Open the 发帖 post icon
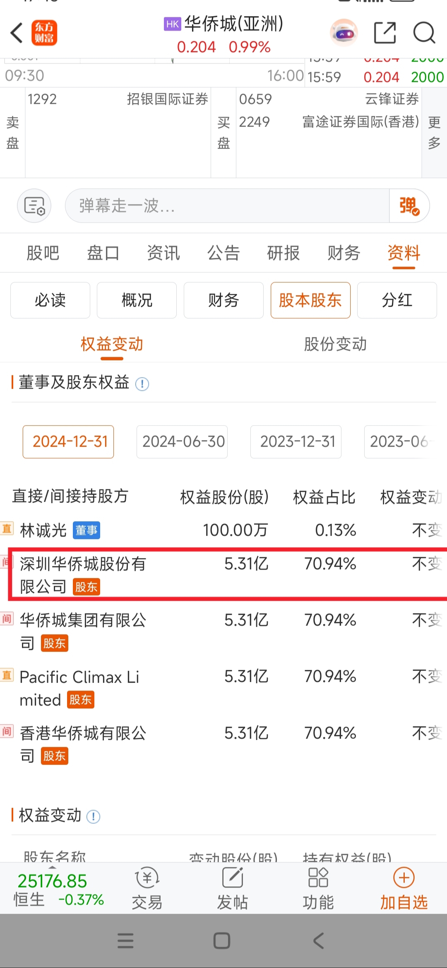The height and width of the screenshot is (968, 447). click(233, 889)
